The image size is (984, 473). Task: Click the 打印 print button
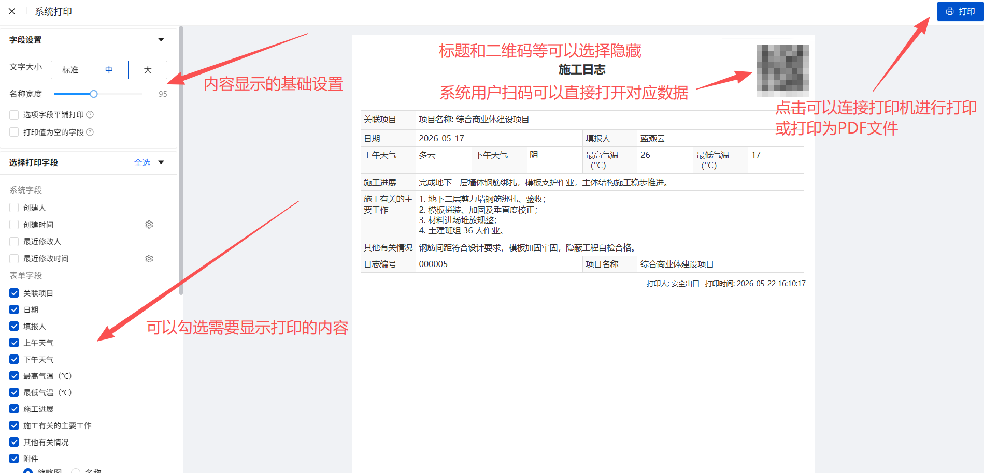[x=960, y=11]
